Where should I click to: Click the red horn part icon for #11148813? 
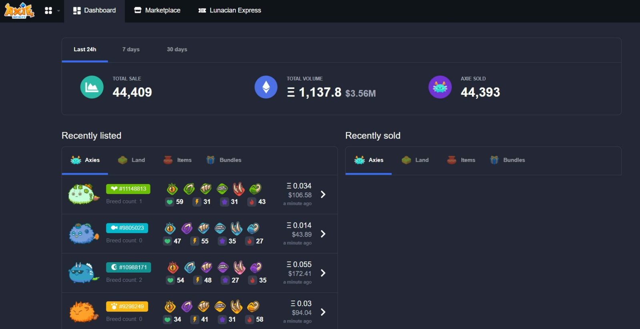click(x=239, y=188)
